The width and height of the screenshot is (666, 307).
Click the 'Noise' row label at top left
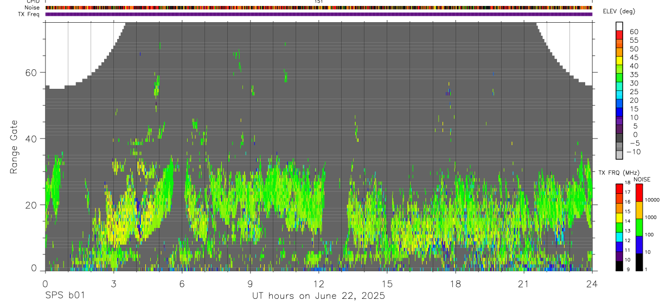point(33,8)
